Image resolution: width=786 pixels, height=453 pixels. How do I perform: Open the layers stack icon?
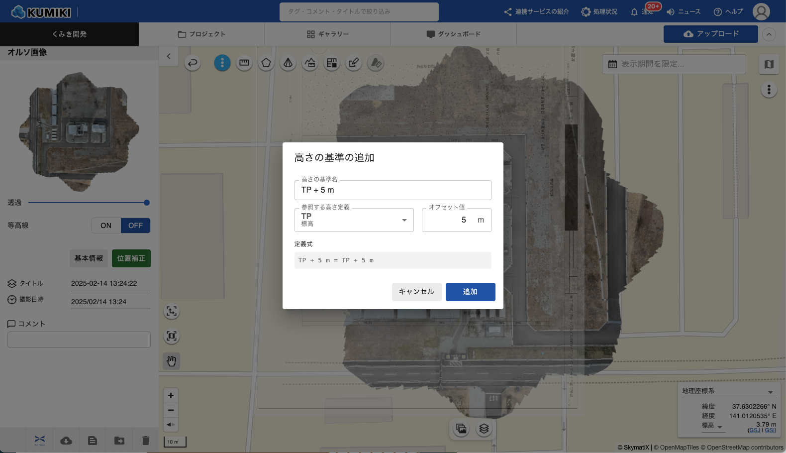(484, 429)
